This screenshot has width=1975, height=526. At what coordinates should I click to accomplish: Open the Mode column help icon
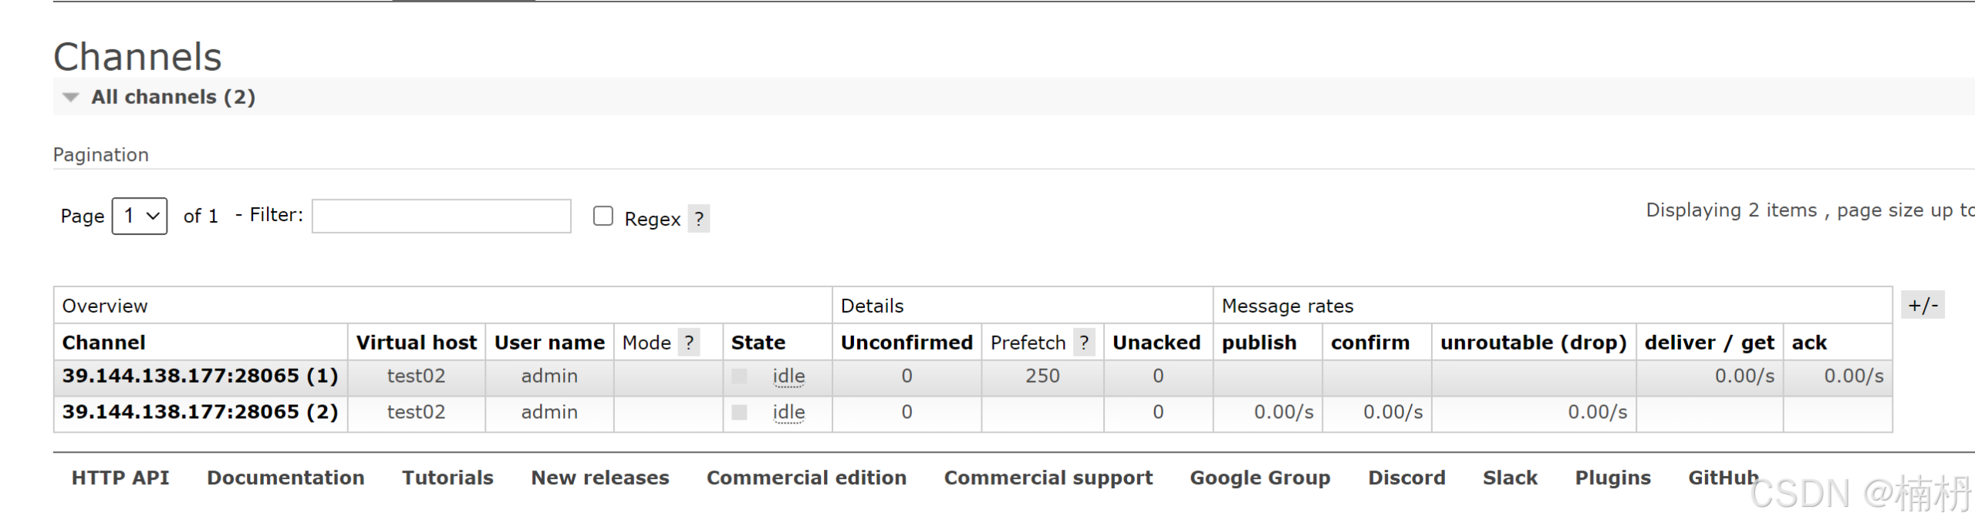(x=689, y=342)
